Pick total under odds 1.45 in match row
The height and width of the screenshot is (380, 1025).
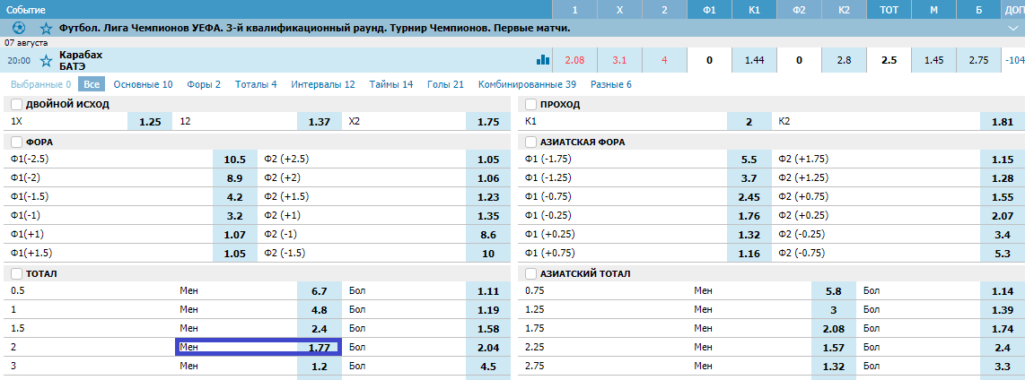[933, 60]
